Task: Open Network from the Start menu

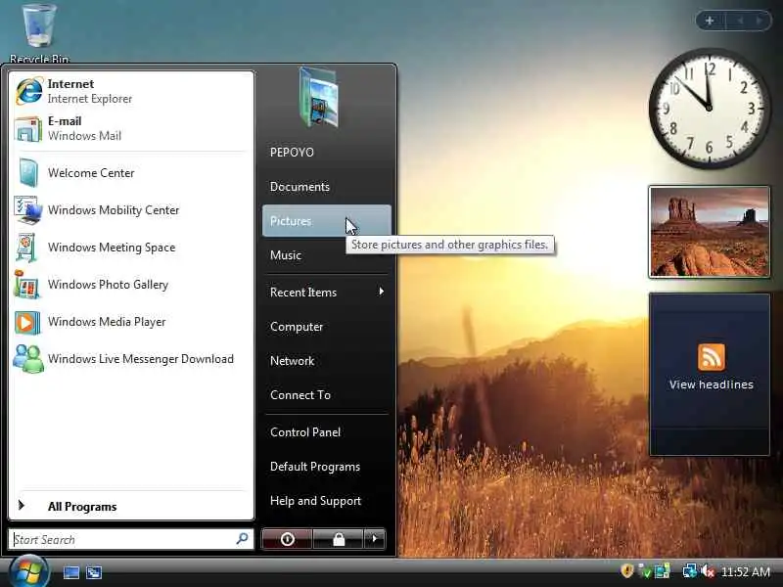Action: (x=326, y=361)
